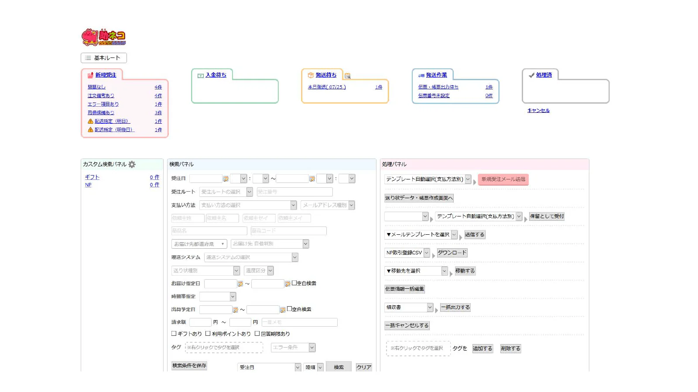The width and height of the screenshot is (698, 392).
Task: Click the red folder icon beside 新規受注
Action: point(90,75)
